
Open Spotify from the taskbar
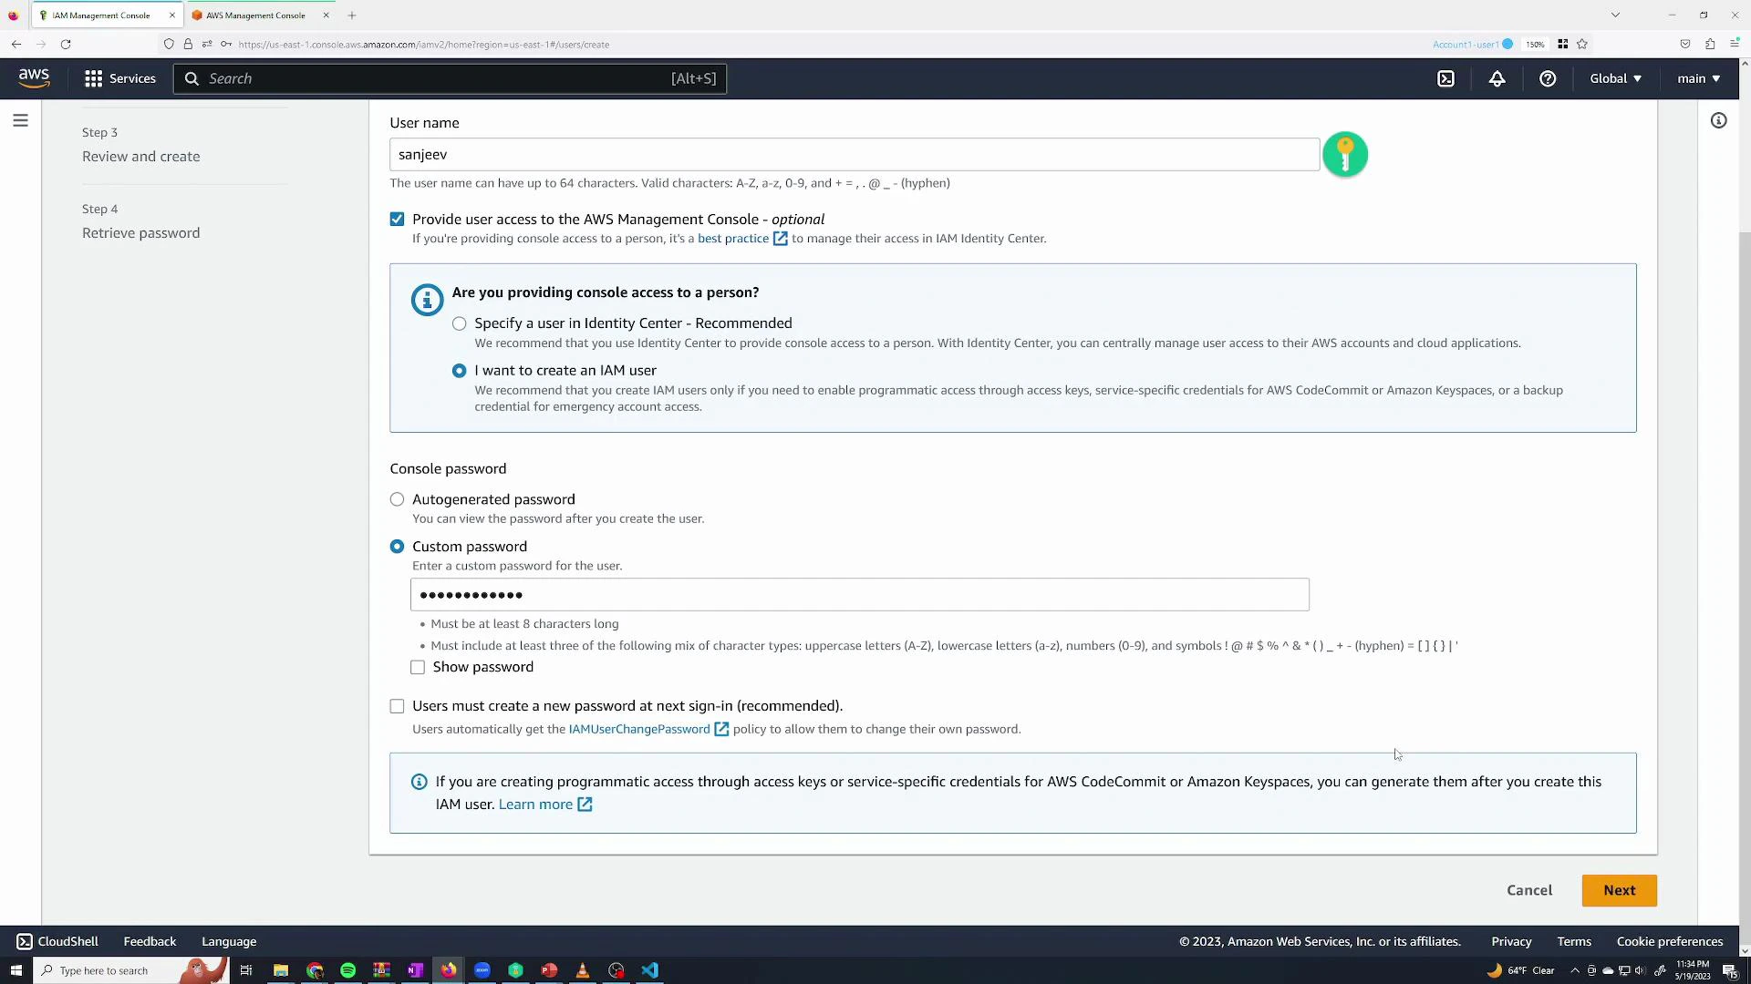[347, 970]
